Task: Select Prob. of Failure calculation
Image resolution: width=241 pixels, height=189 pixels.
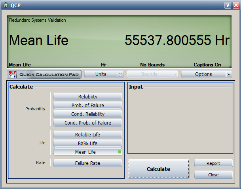Action: 88,105
